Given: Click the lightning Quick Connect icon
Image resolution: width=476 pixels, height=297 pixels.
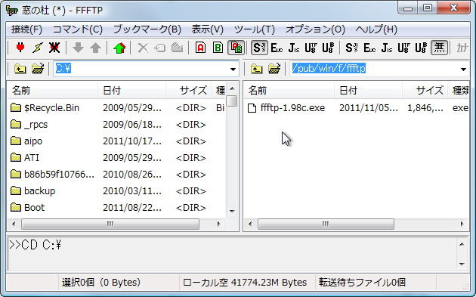Looking at the screenshot, I should tap(38, 48).
